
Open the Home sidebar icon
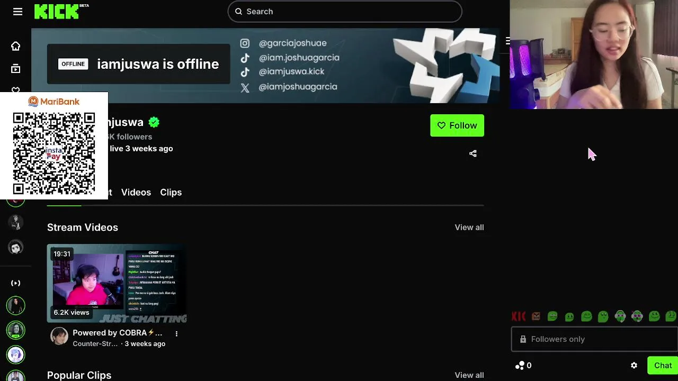(15, 46)
